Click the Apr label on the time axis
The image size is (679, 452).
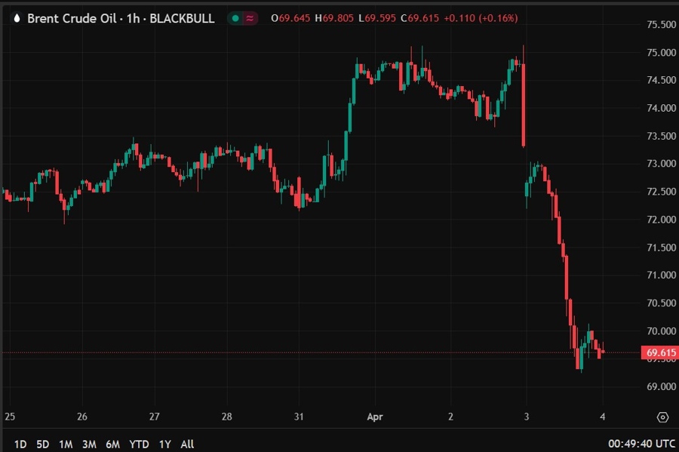tap(375, 417)
